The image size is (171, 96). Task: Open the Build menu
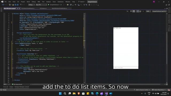point(28,2)
